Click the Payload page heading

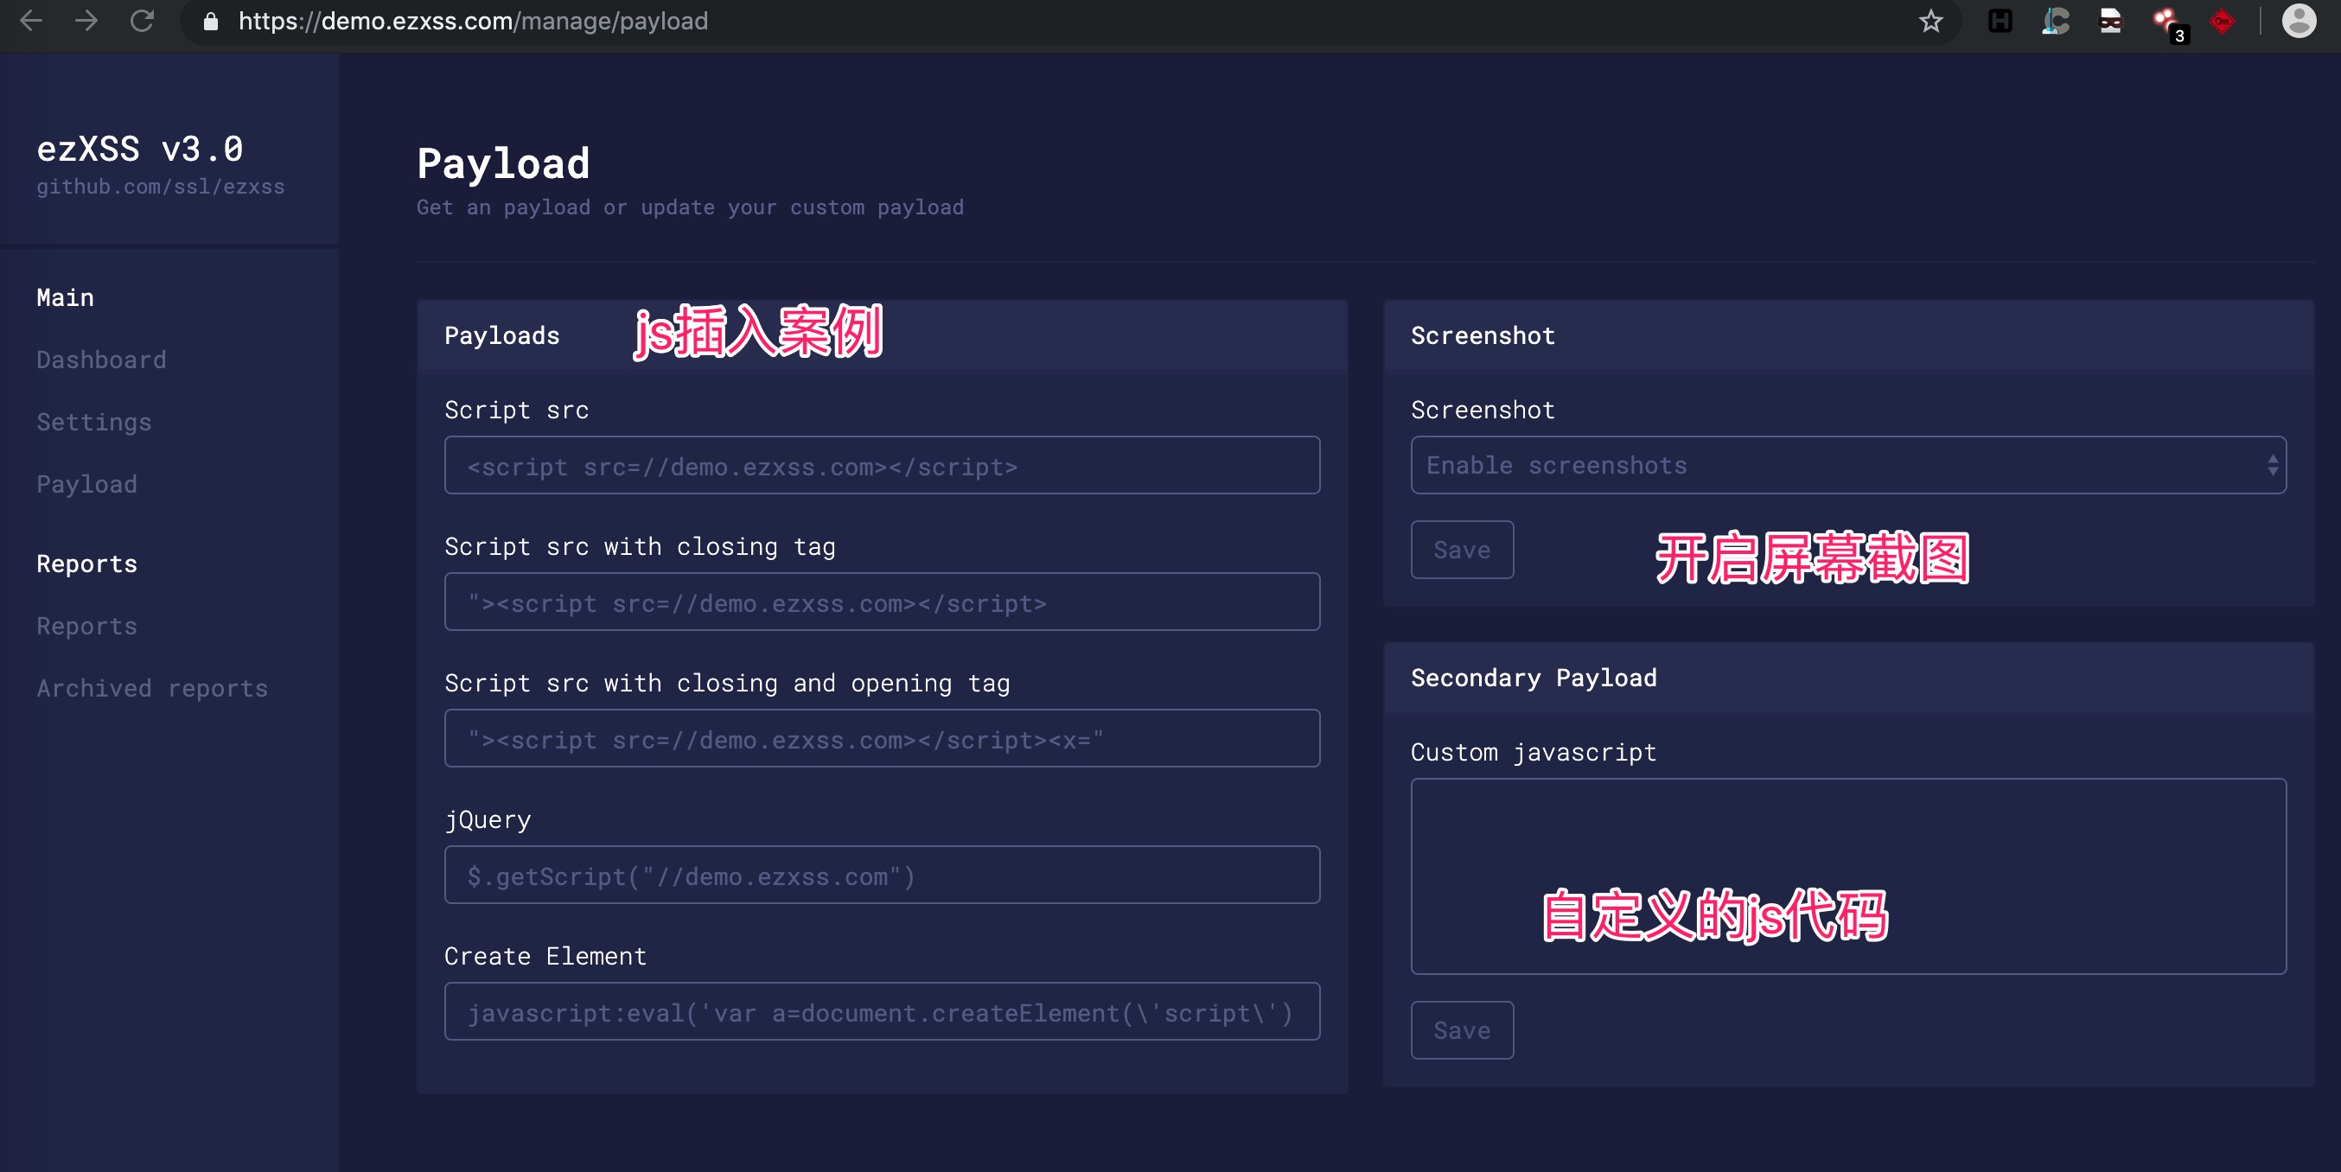pos(503,164)
